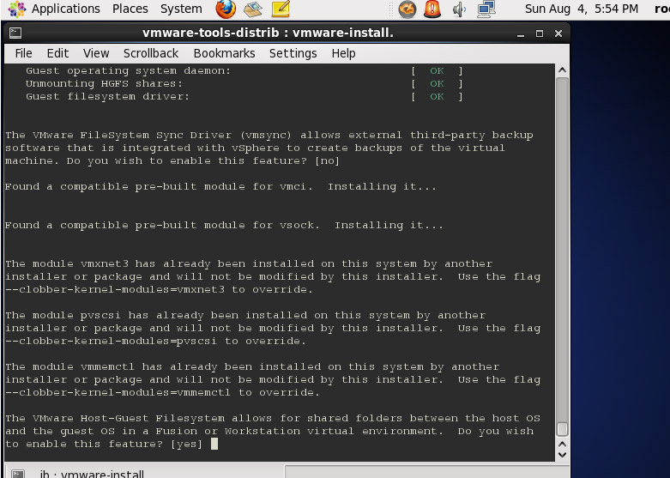Click scrollbar down arrow at bottom

tap(562, 455)
